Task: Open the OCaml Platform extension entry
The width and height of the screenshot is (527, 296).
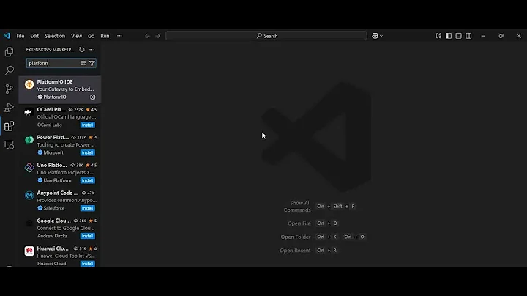Action: coord(60,117)
